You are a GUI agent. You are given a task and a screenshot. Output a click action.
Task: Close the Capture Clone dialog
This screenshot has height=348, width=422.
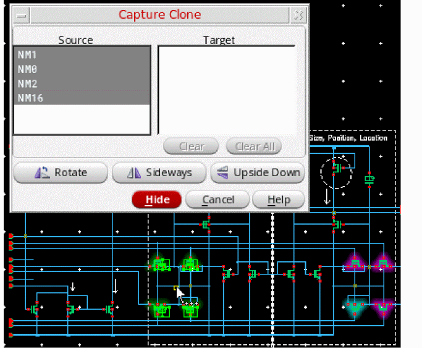tap(298, 15)
